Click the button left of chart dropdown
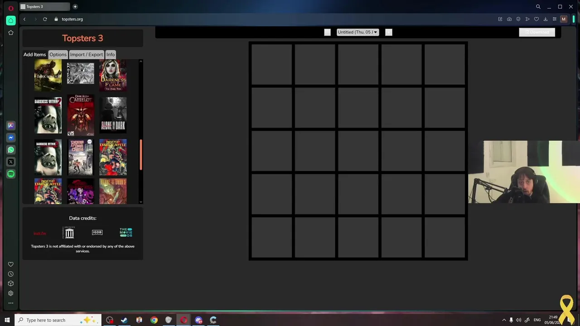The width and height of the screenshot is (580, 326). (x=328, y=32)
